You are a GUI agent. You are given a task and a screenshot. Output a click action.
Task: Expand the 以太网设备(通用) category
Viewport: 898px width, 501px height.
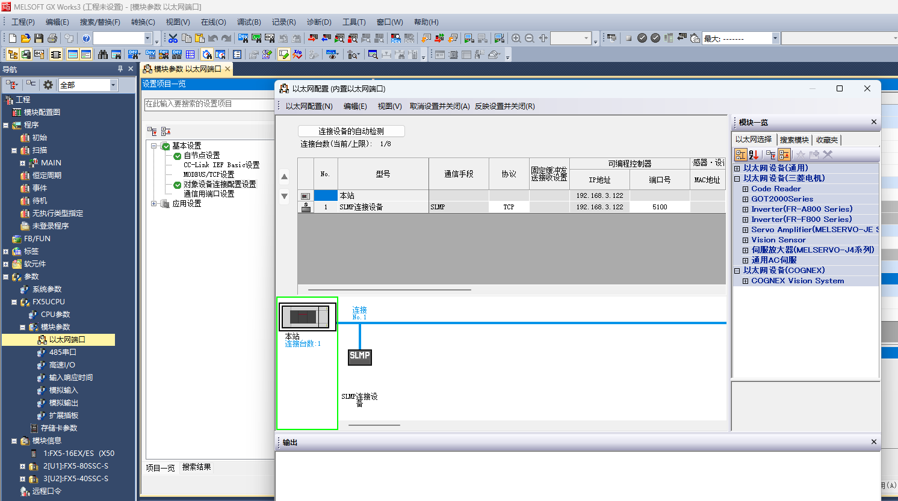(737, 168)
